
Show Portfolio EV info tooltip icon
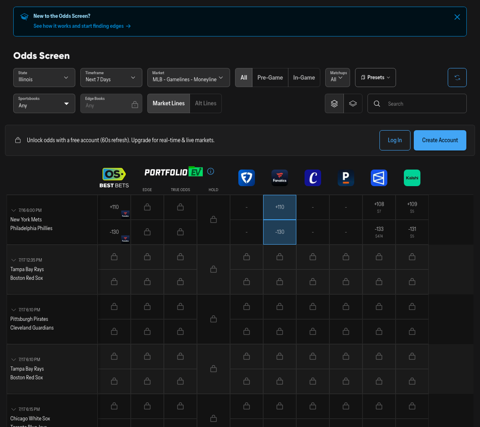click(x=211, y=171)
